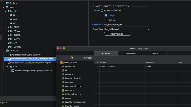Click the refresh icon in Query Builder
Screen dimensions: 191x107
[71, 58]
